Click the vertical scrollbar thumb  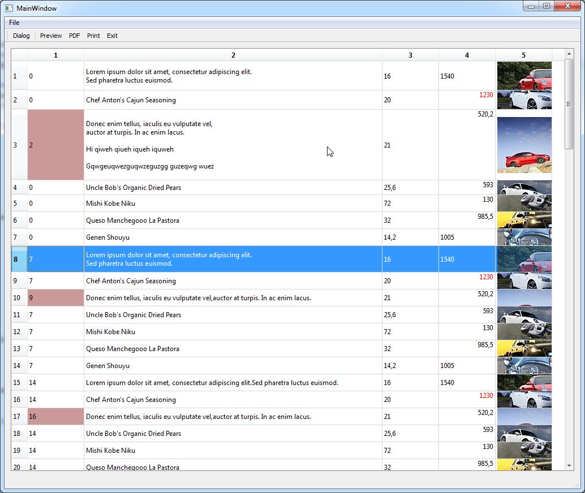pos(569,103)
